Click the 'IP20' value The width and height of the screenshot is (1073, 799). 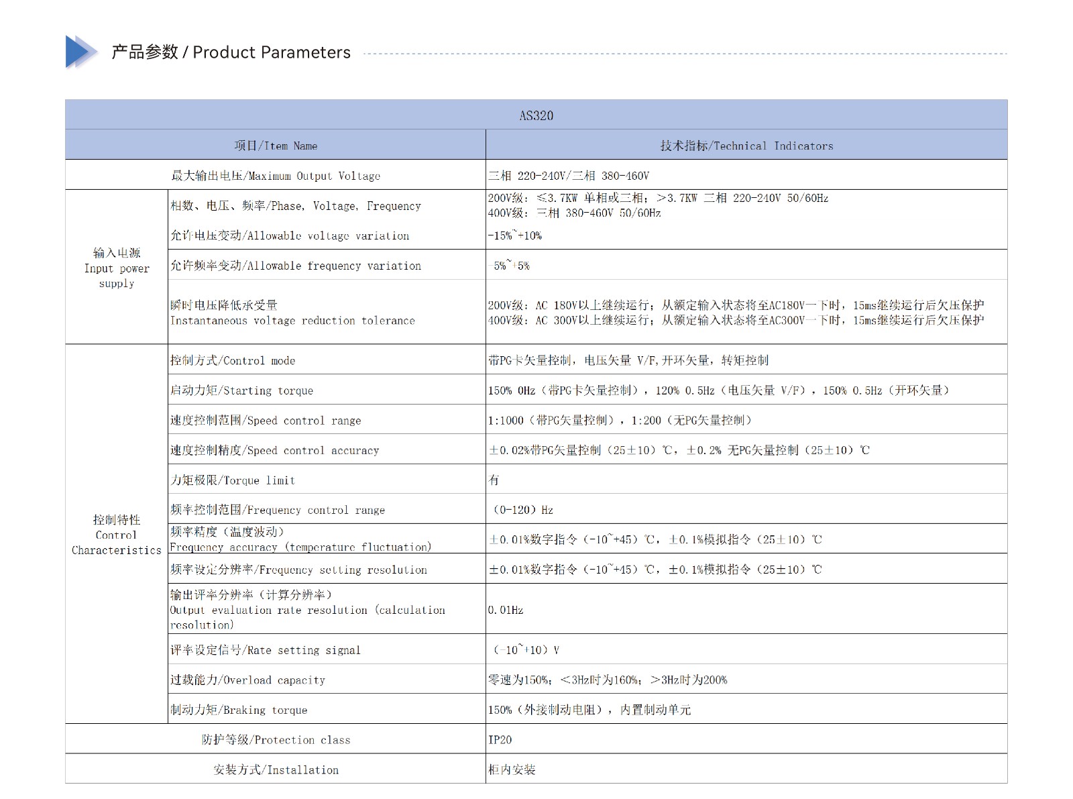[500, 740]
